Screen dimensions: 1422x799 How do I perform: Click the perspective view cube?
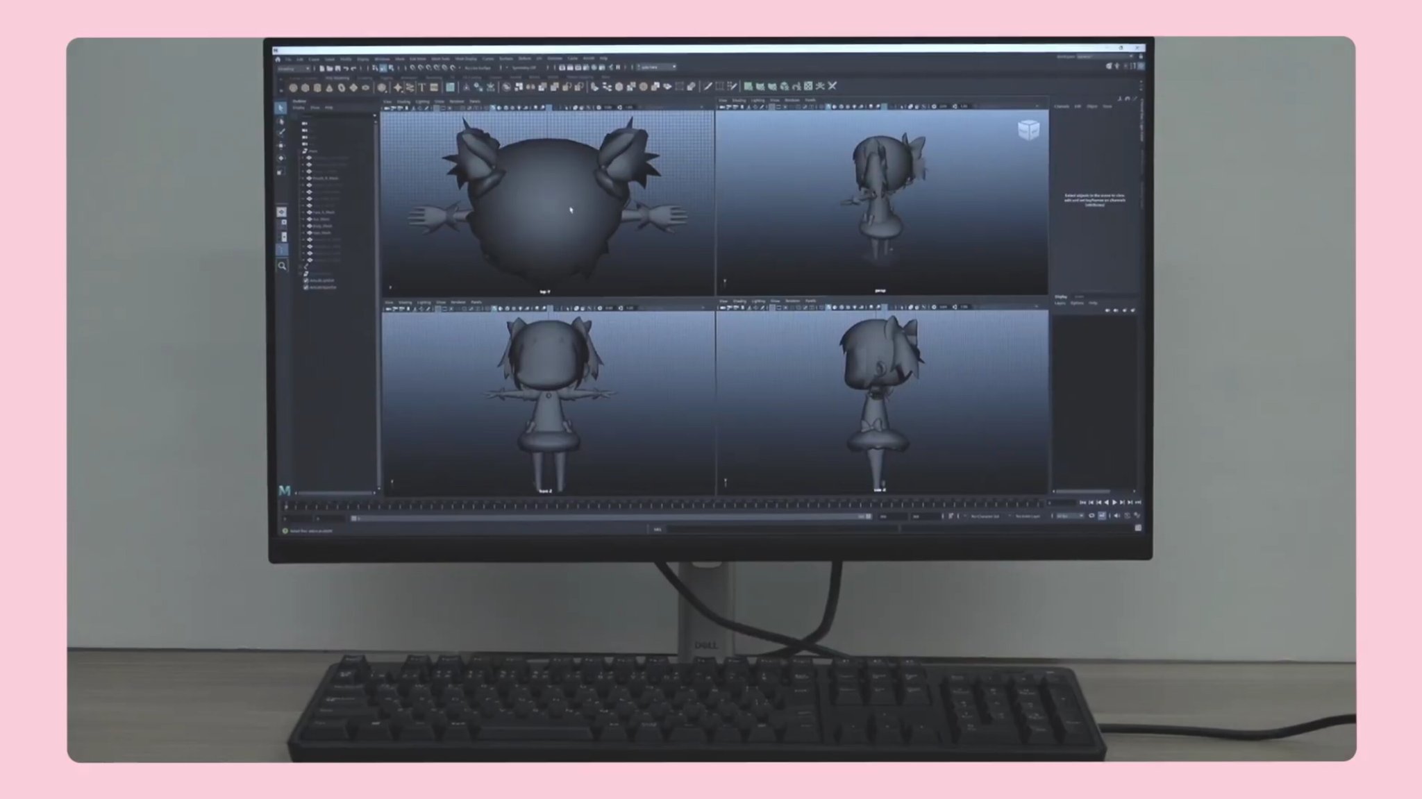click(1028, 130)
